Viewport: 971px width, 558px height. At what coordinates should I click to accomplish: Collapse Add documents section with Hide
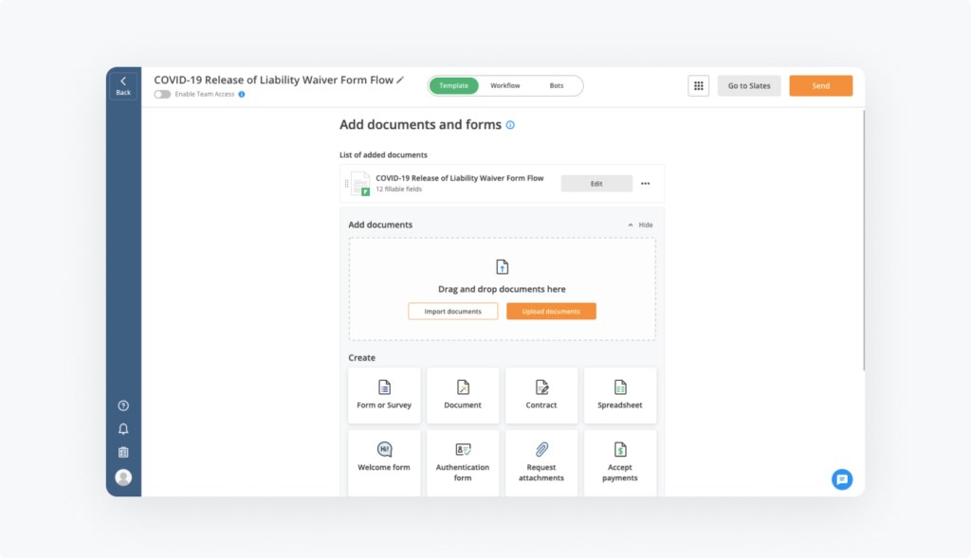click(640, 225)
